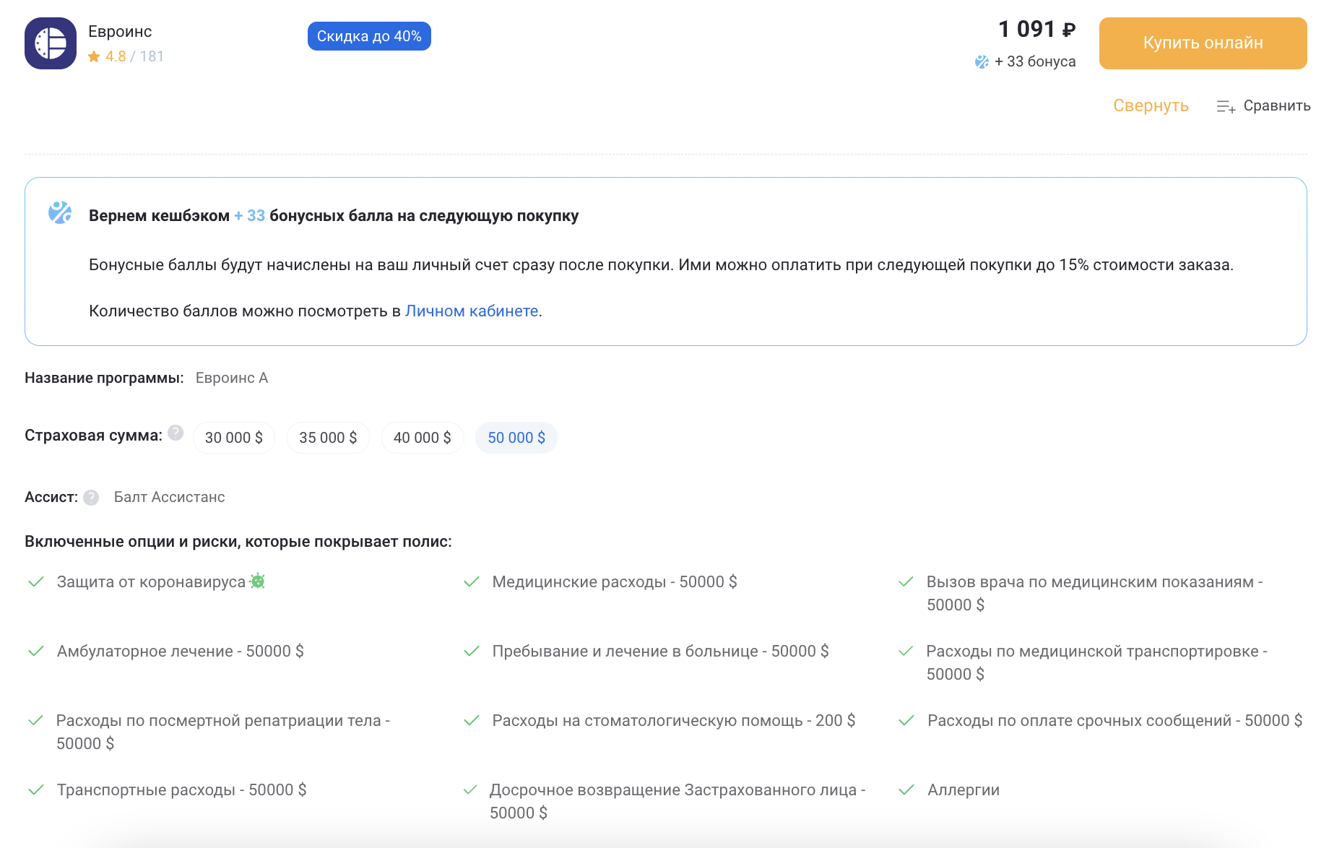Add the policy to comparison via Сравнить
Viewport: 1329px width, 848px height.
pyautogui.click(x=1276, y=105)
